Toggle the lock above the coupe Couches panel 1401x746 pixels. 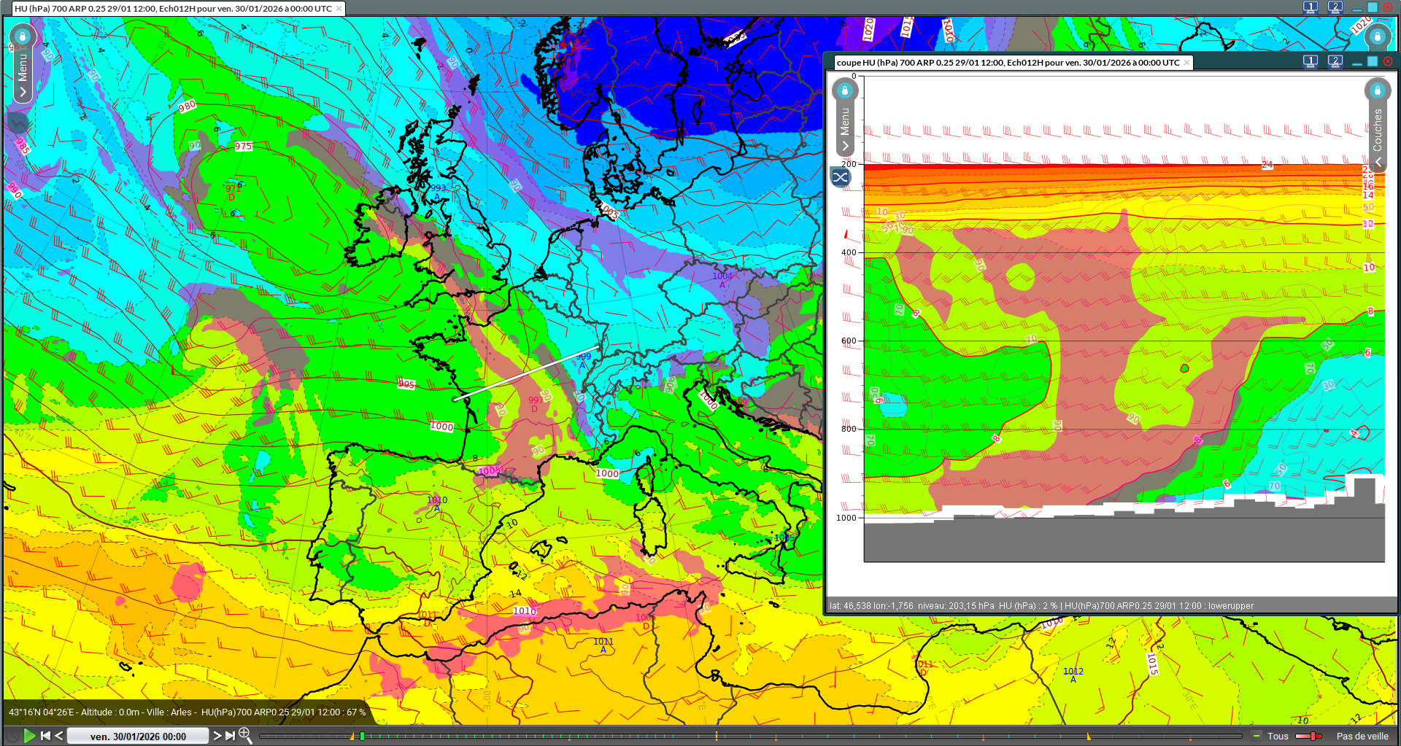[1377, 90]
